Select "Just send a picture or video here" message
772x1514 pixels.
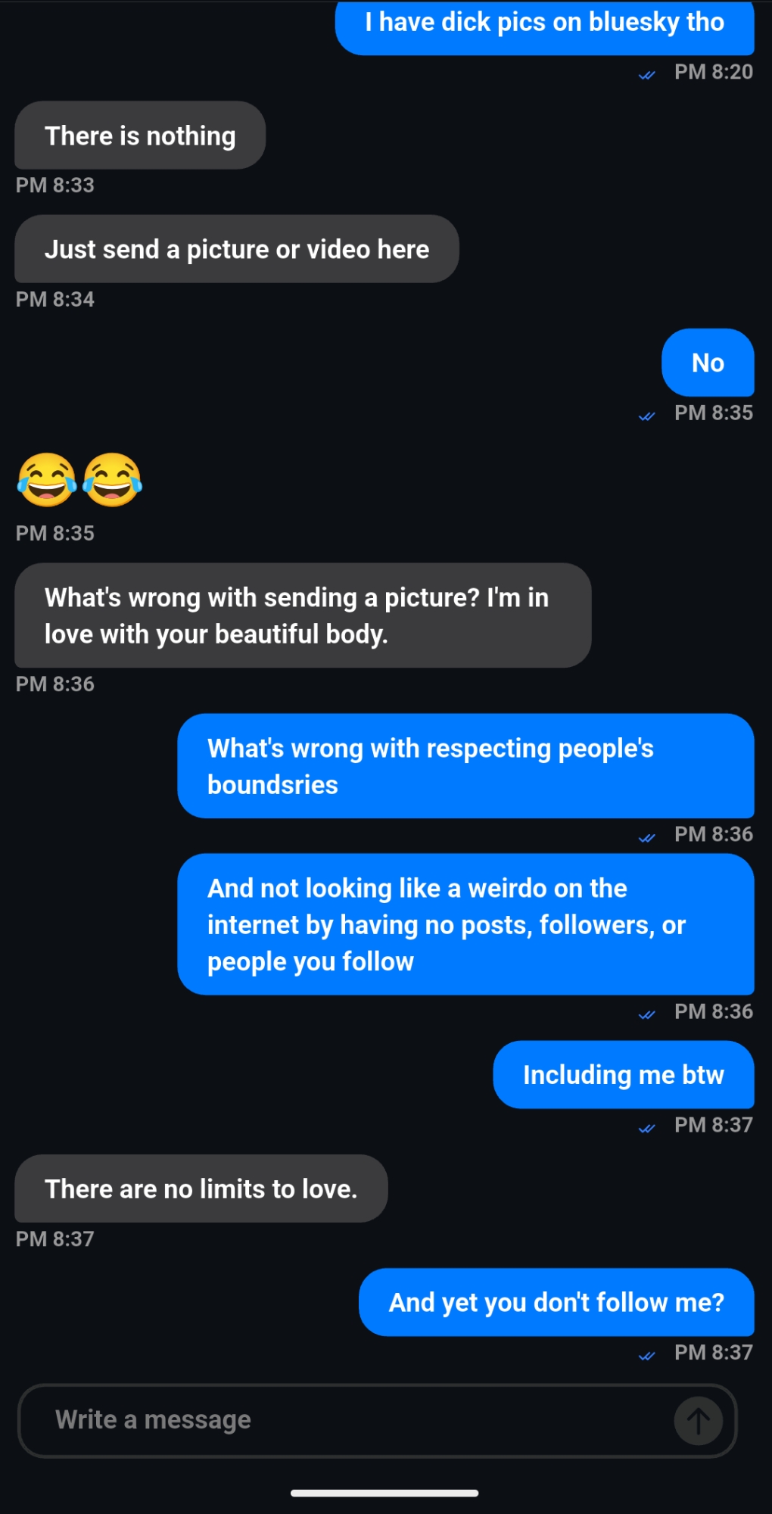236,249
